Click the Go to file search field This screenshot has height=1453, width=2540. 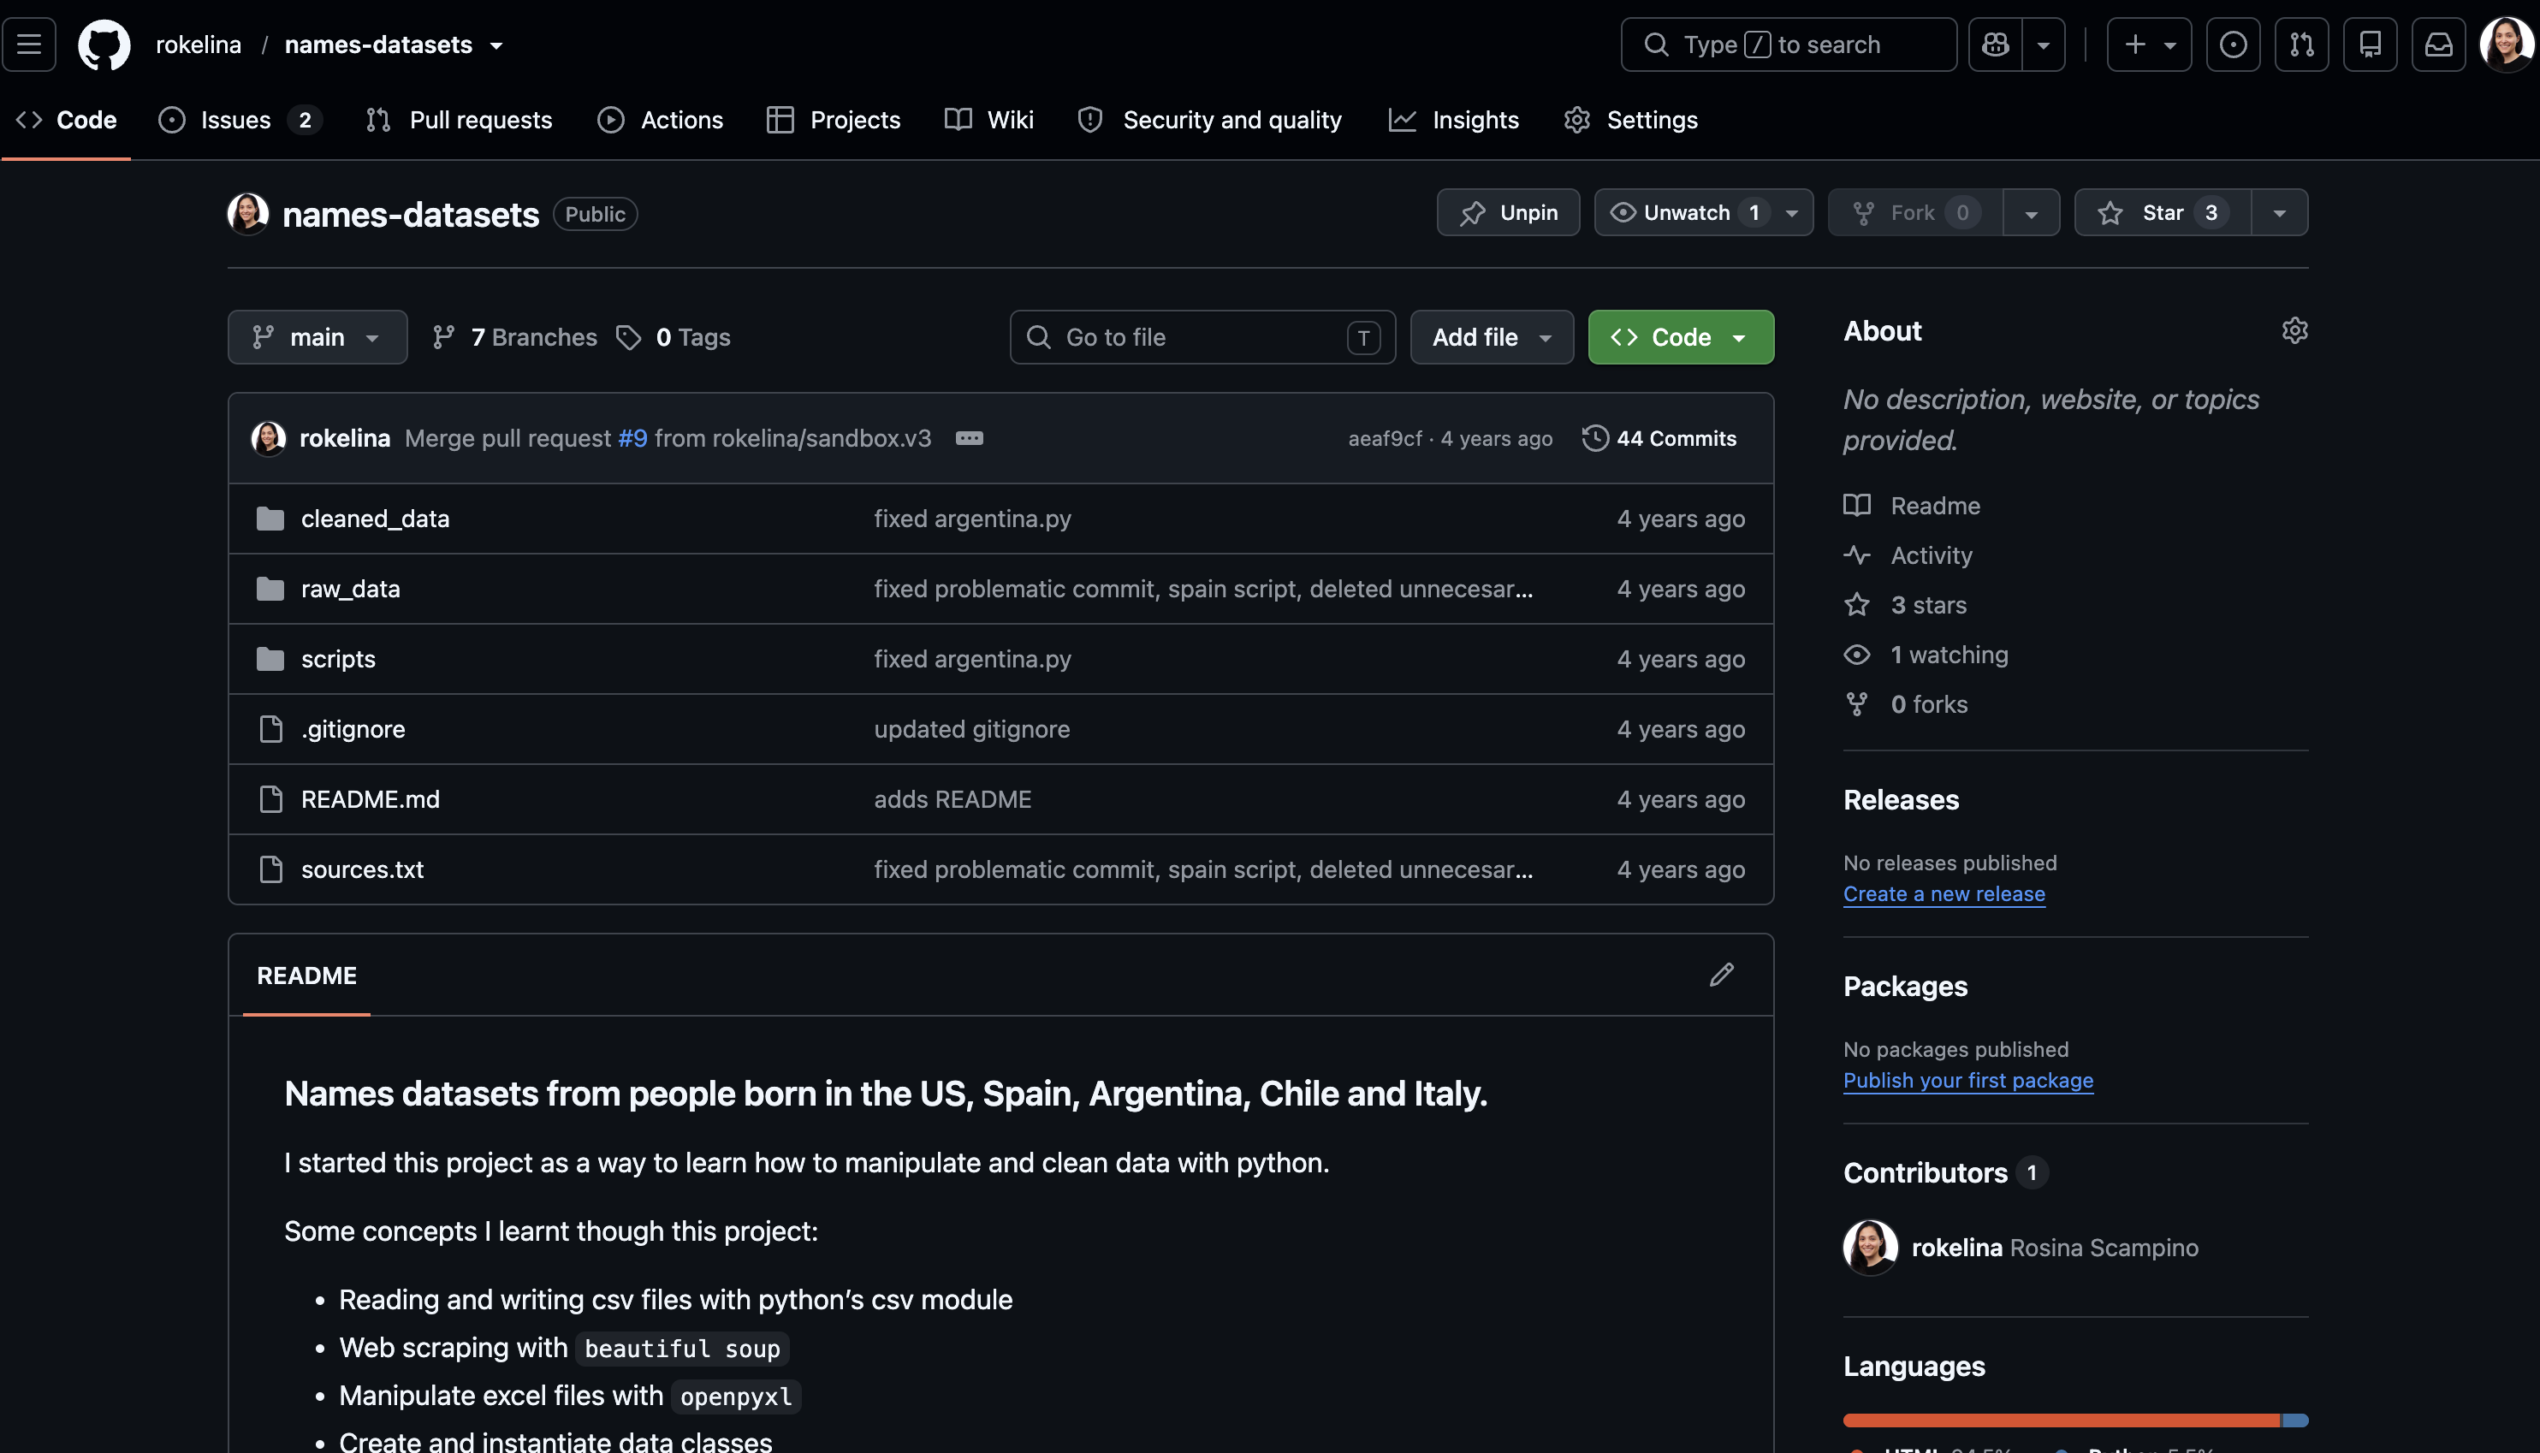(x=1202, y=337)
